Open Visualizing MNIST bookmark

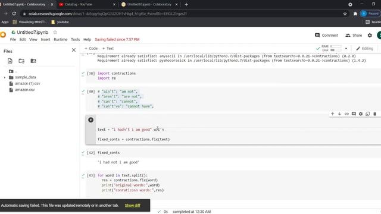tap(30, 22)
